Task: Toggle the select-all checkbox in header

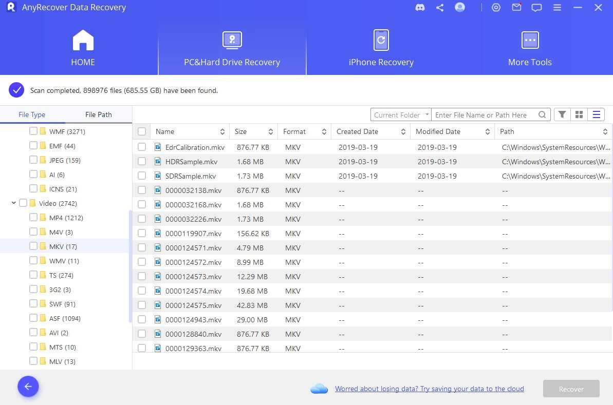Action: coord(142,132)
